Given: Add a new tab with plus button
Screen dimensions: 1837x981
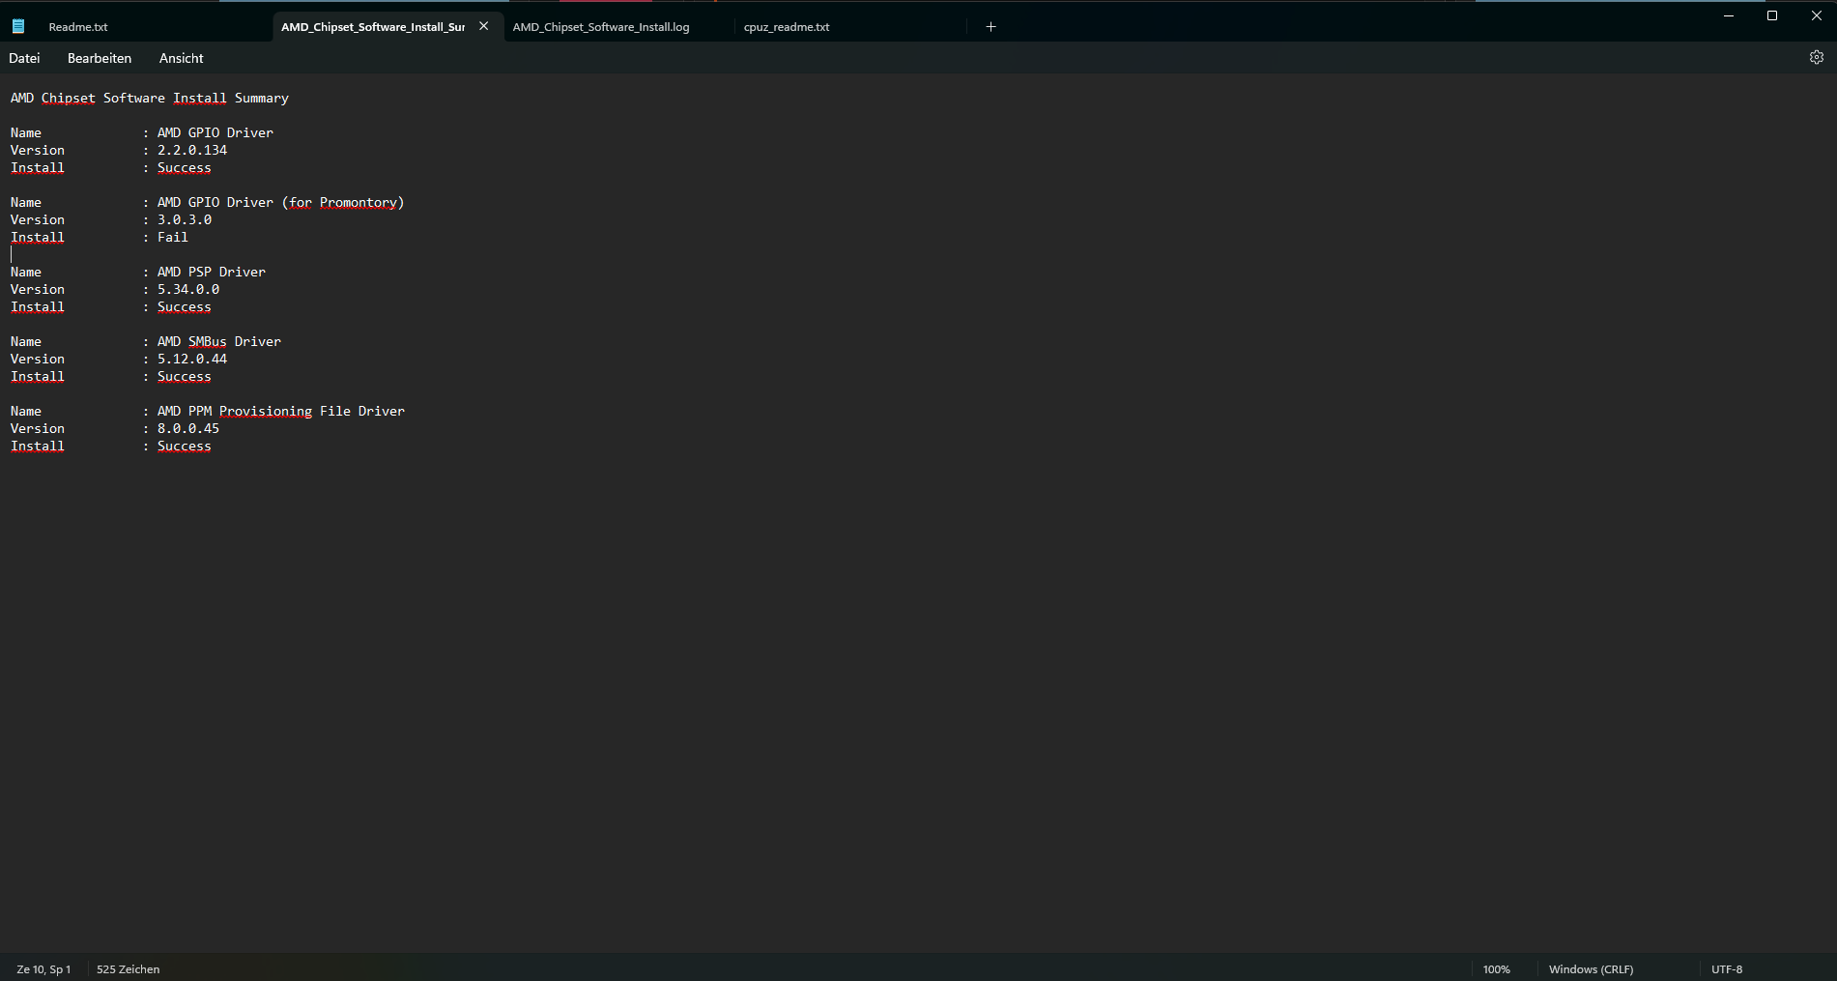Looking at the screenshot, I should [990, 27].
